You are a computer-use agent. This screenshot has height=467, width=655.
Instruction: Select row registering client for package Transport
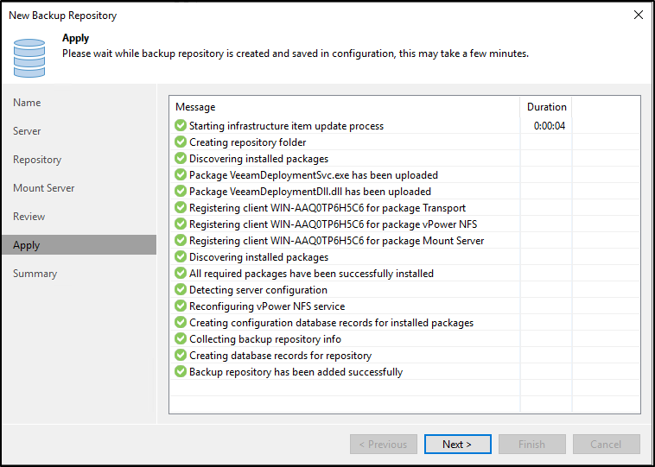[327, 207]
